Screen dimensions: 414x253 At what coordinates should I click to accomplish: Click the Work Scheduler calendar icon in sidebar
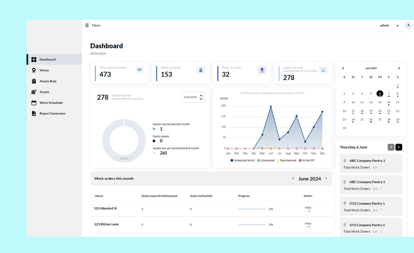pos(34,103)
